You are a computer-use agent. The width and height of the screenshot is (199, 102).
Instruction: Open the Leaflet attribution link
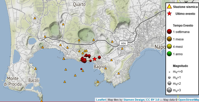(x=101, y=100)
